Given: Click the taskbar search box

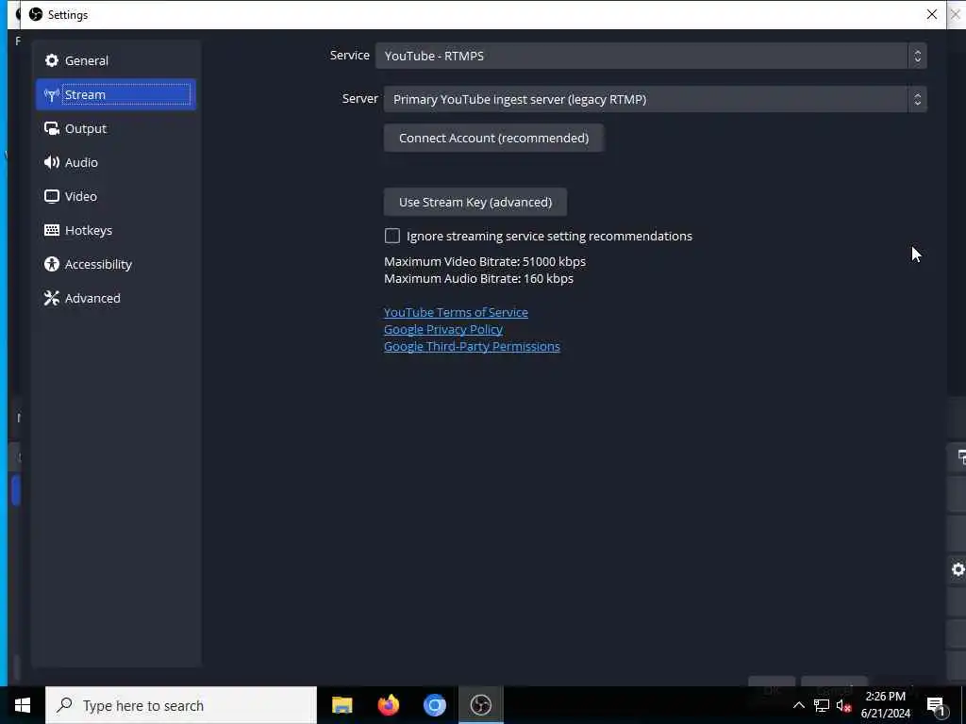Looking at the screenshot, I should [181, 705].
